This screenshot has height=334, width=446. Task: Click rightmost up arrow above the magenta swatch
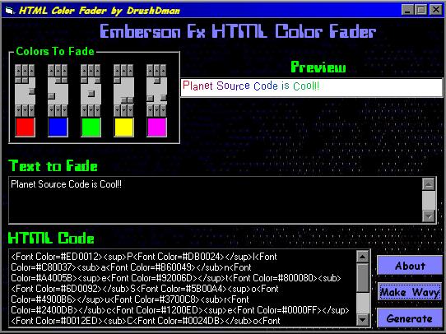pyautogui.click(x=163, y=70)
